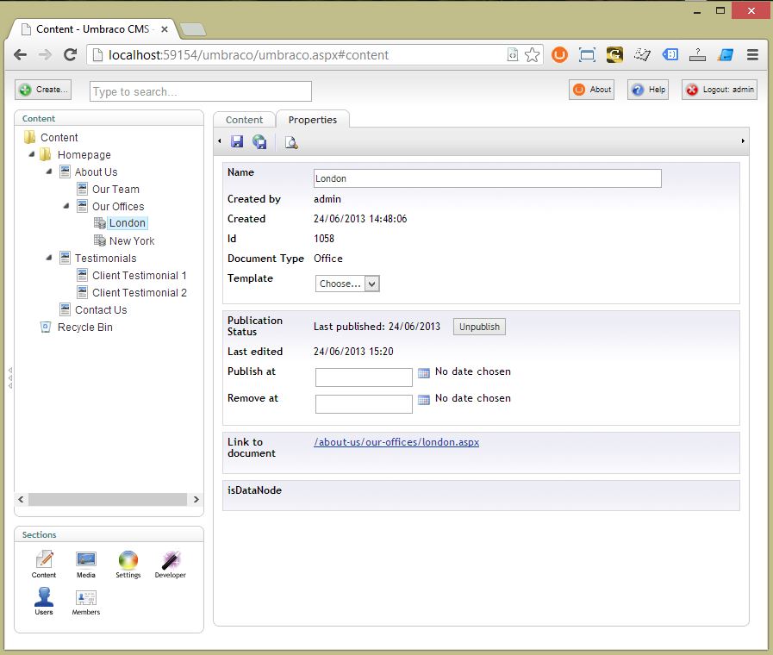This screenshot has height=655, width=773.
Task: Click the tree horizontal scrollbar thumb
Action: click(108, 499)
